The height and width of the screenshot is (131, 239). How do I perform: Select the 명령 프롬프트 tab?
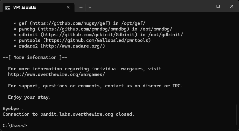click(x=37, y=7)
